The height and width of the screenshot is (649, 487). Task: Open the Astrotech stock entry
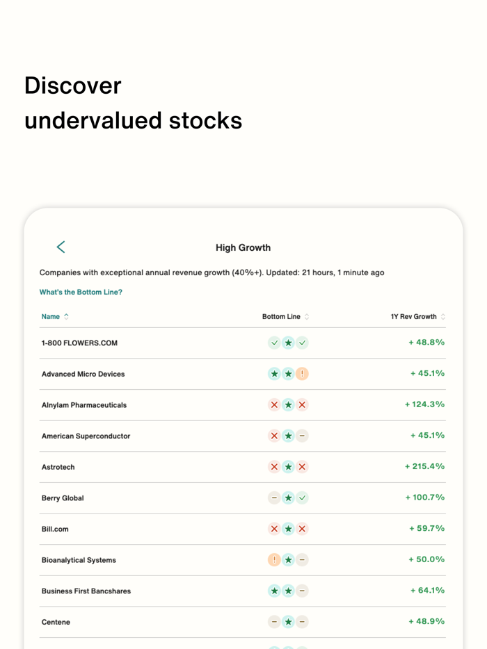click(58, 467)
